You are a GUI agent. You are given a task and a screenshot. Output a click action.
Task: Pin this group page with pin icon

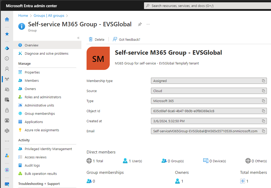click(140, 24)
